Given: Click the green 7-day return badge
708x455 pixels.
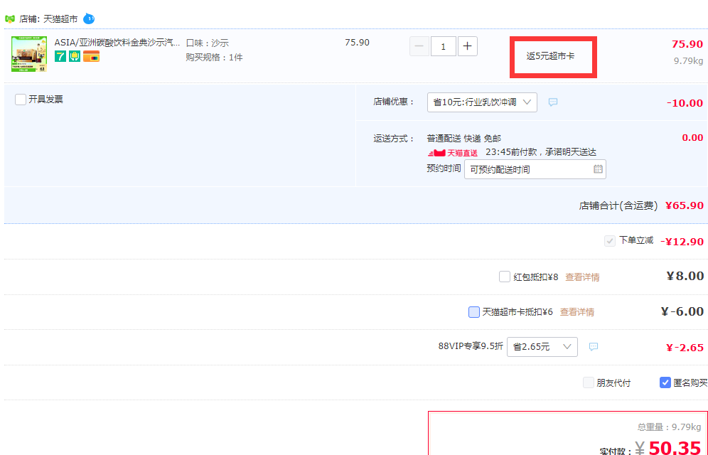Looking at the screenshot, I should point(60,56).
